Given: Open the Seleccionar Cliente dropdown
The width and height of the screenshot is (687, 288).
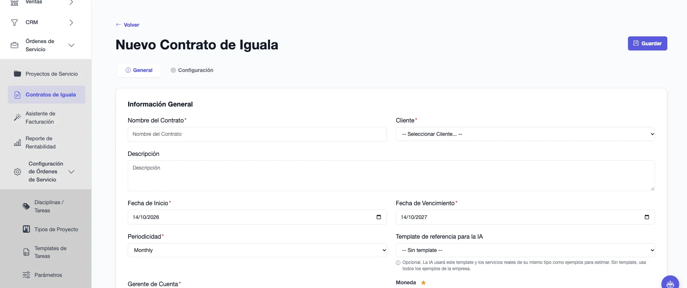Looking at the screenshot, I should (x=525, y=134).
